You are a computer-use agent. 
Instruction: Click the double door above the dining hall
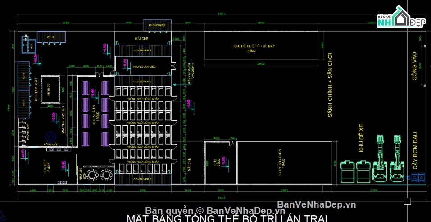99,74
